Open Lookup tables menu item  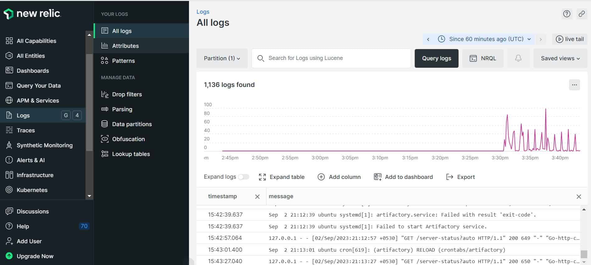coord(141,154)
